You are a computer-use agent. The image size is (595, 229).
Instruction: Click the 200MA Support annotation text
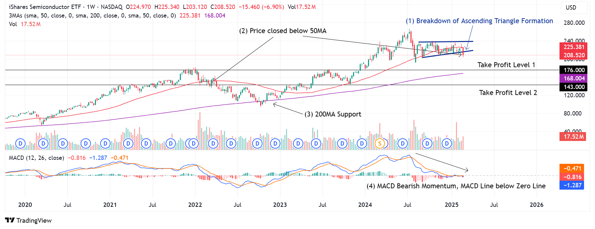(333, 114)
